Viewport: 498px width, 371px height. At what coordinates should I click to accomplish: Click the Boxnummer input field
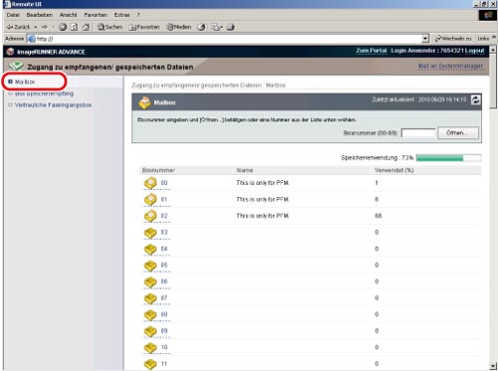(x=418, y=133)
